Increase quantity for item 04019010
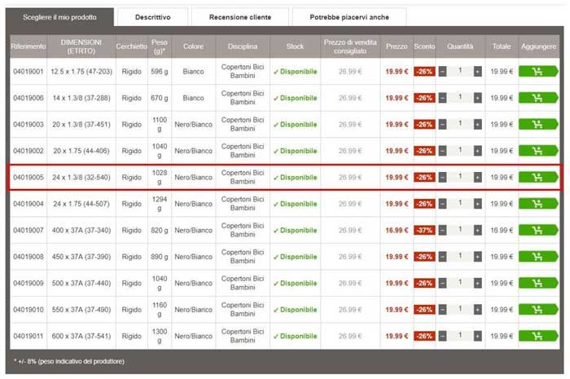The width and height of the screenshot is (570, 379). (x=477, y=310)
